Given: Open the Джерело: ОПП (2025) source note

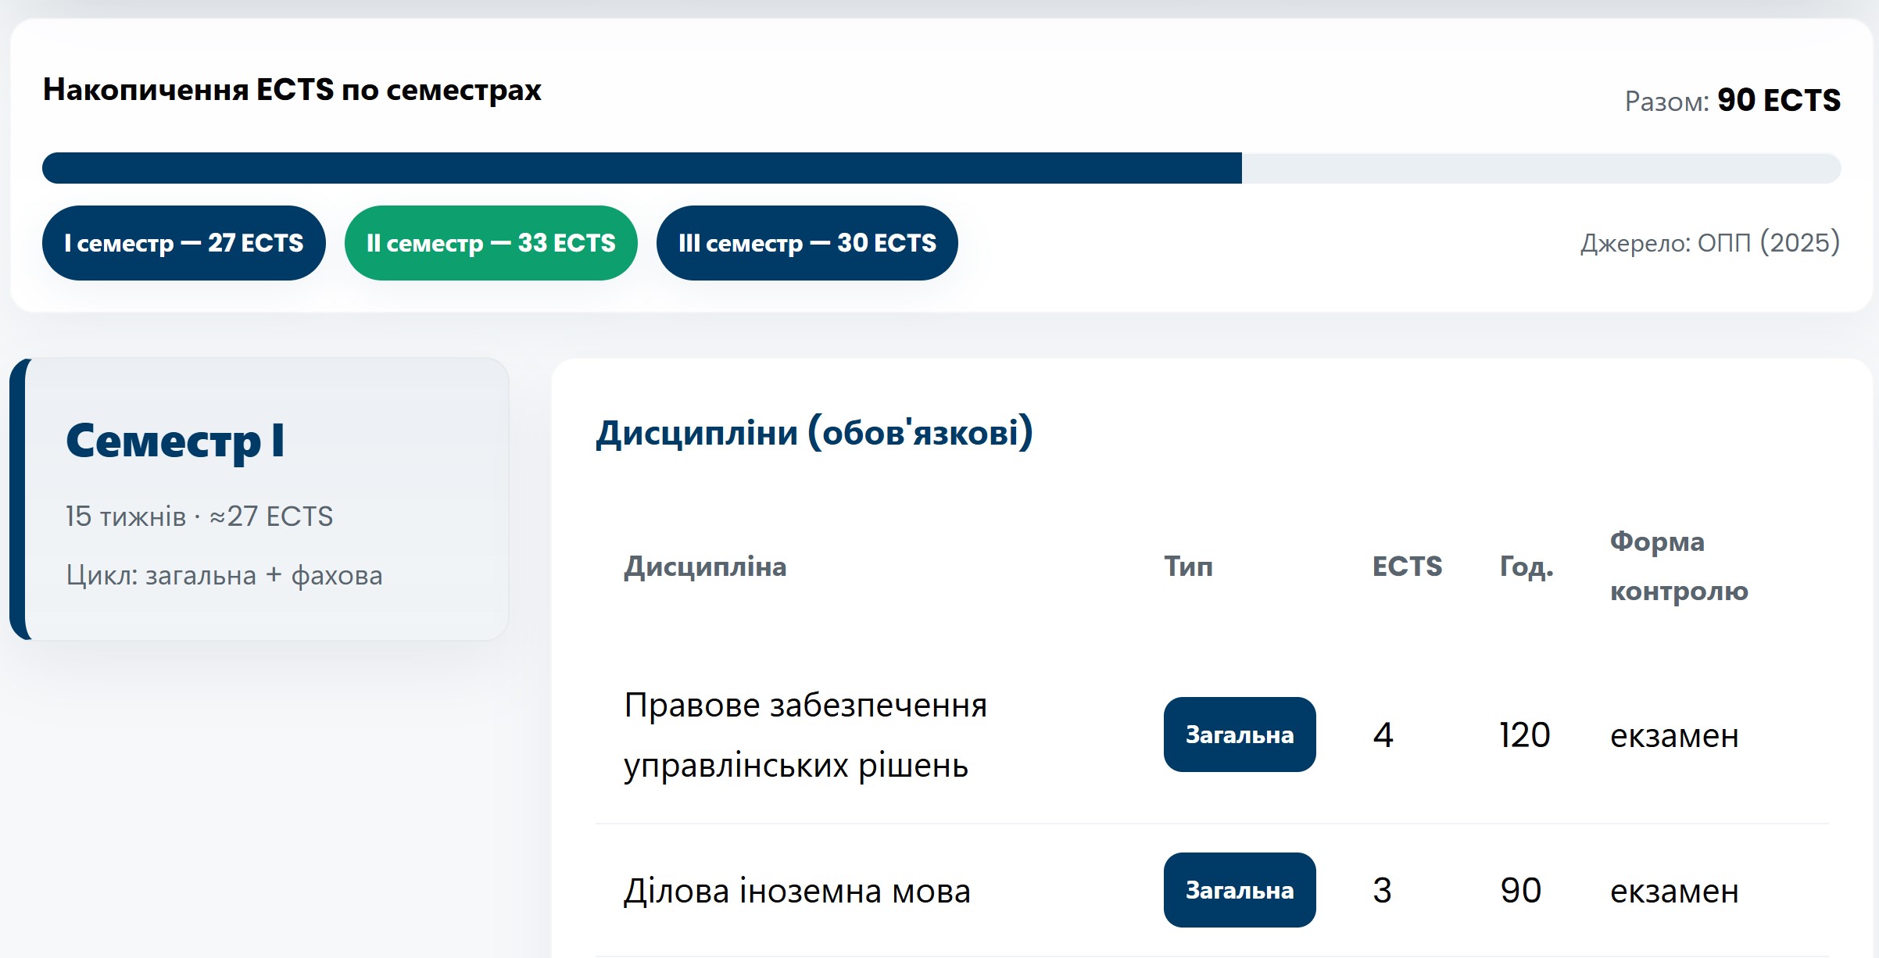Looking at the screenshot, I should [x=1709, y=243].
